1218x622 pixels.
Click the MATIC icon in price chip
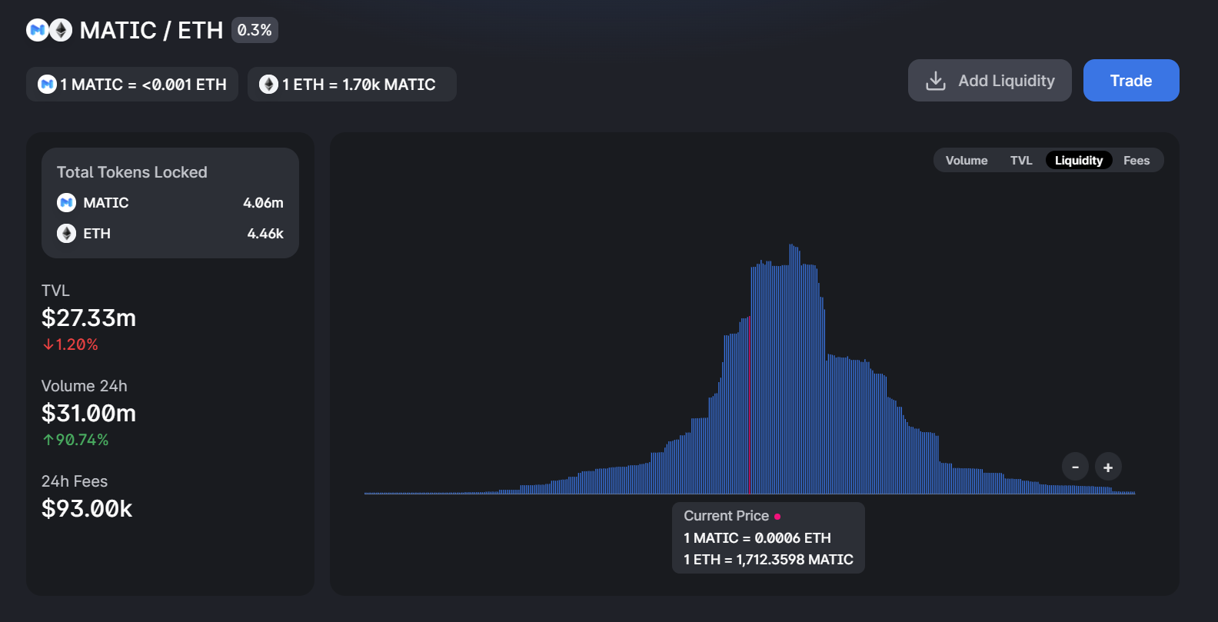point(47,84)
